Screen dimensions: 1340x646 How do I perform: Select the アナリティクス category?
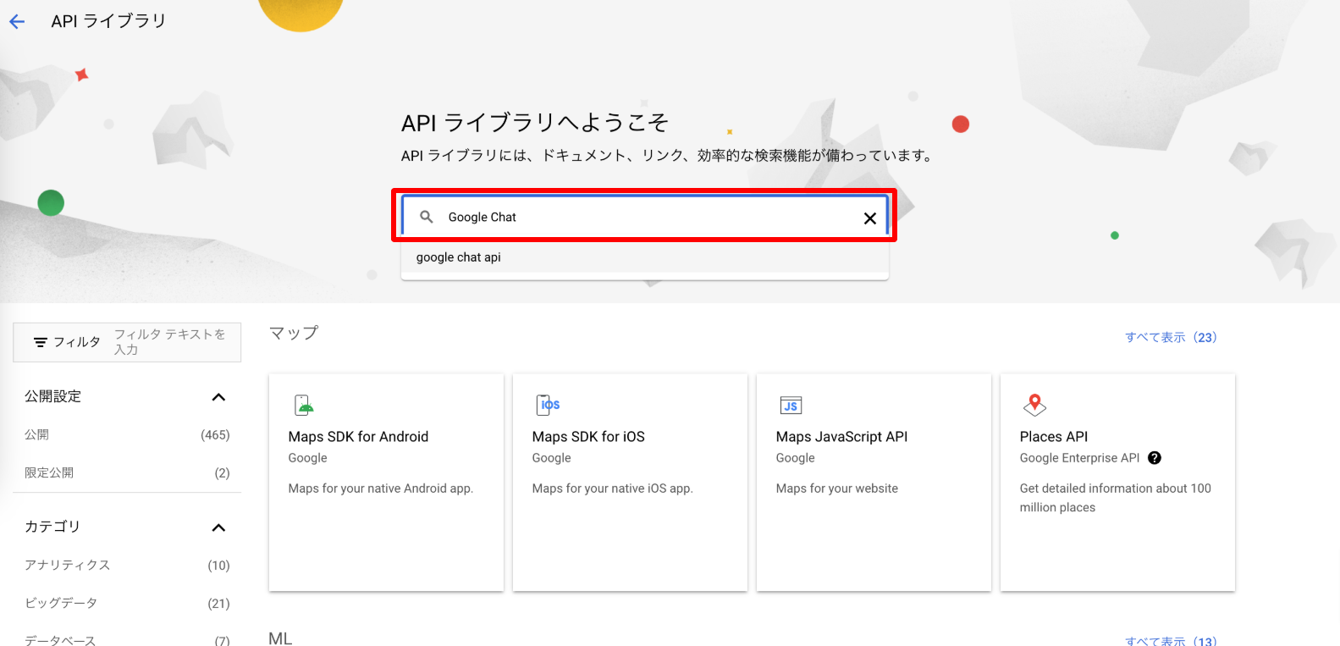(x=68, y=565)
